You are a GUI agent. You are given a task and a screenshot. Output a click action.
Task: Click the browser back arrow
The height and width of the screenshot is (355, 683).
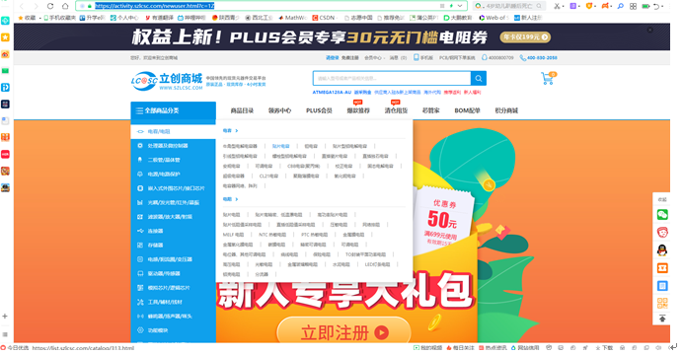22,6
